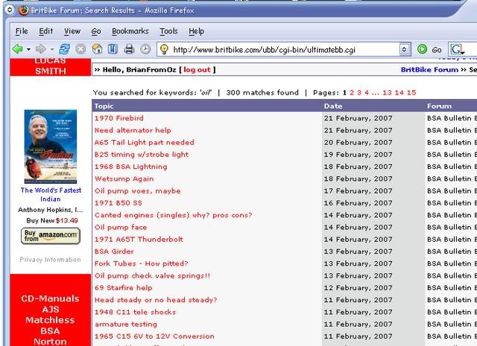Open the 1971 A65T Thunderbolt topic
477x346 pixels.
point(139,240)
